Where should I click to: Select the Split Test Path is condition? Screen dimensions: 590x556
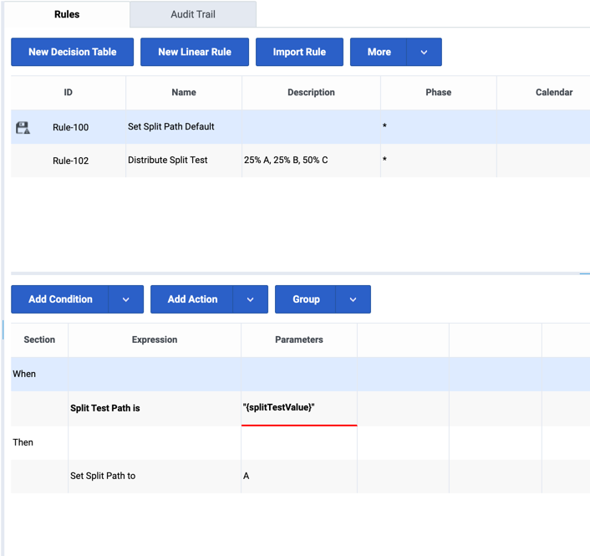pyautogui.click(x=105, y=408)
